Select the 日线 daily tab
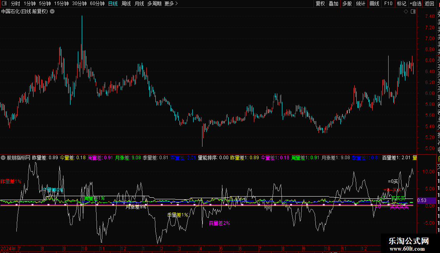This screenshot has width=440, height=253. click(x=113, y=4)
